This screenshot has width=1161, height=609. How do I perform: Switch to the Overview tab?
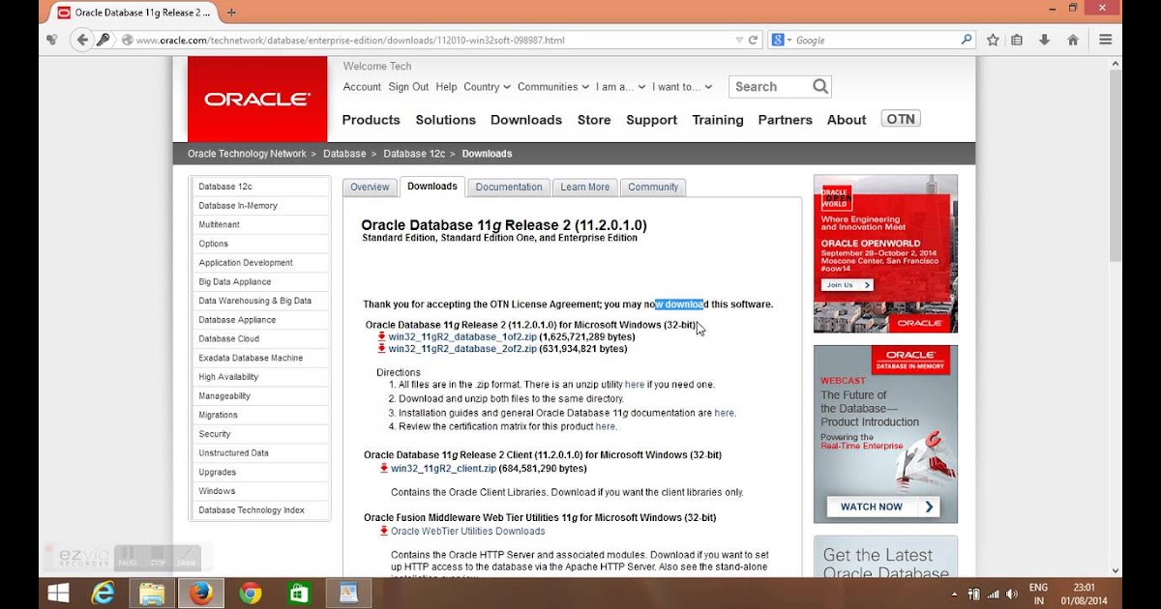[x=370, y=188]
